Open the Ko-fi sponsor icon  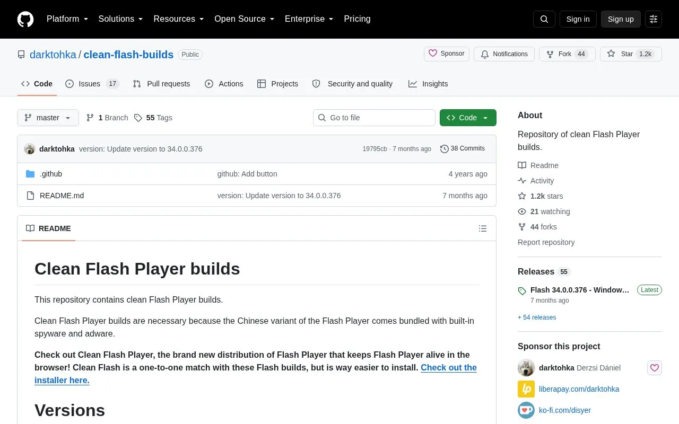pos(526,410)
